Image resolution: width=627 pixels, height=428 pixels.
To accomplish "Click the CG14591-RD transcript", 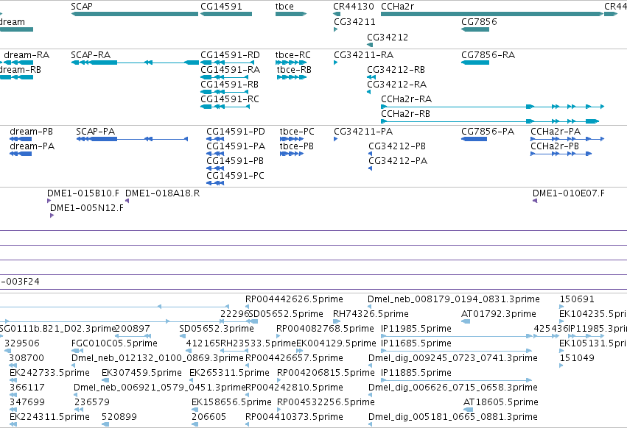I will pyautogui.click(x=227, y=63).
